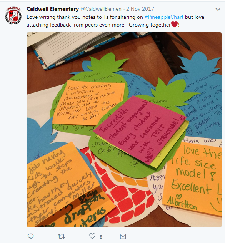Image resolution: width=225 pixels, height=244 pixels.
Task: View the likes count of 8
Action: 101,237
